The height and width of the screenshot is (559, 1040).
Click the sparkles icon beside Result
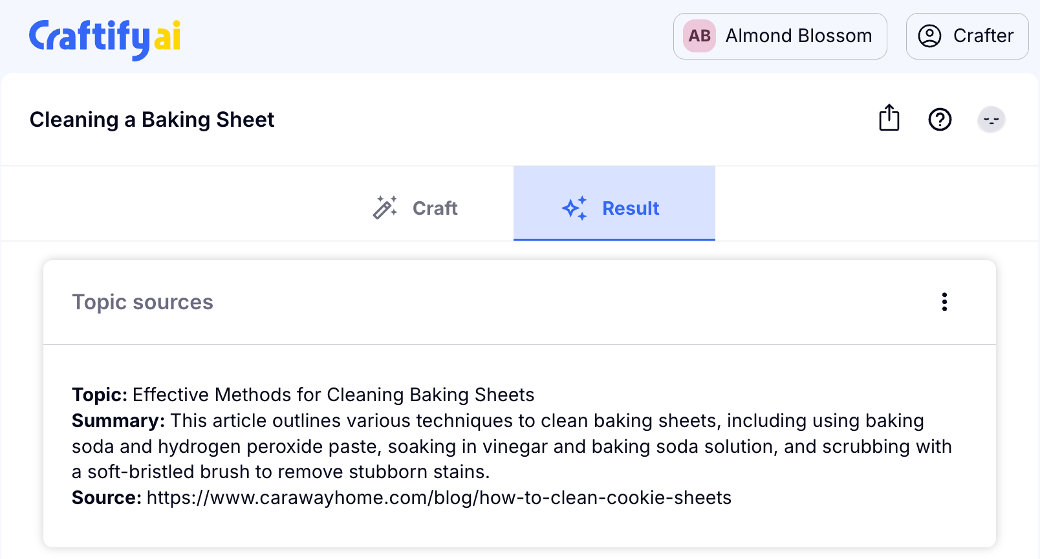click(574, 208)
